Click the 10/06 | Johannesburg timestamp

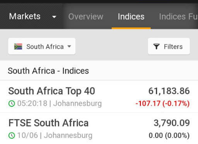pos(55,135)
